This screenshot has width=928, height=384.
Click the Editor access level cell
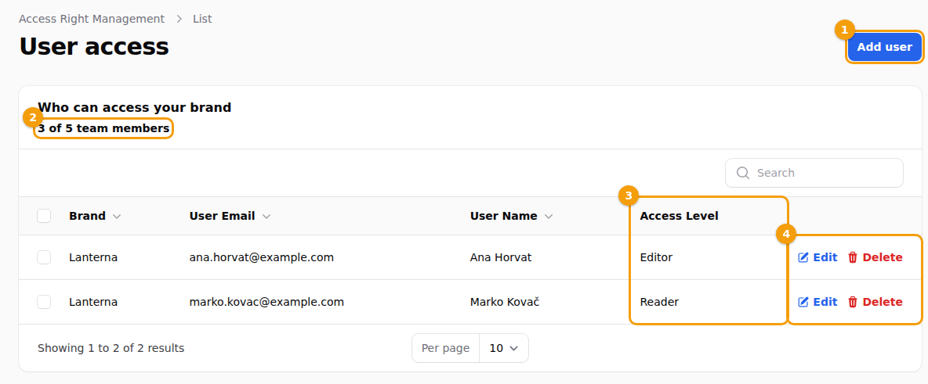[x=656, y=257]
